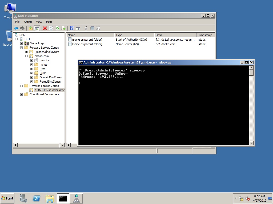Expand the _sites folder
The height and width of the screenshot is (204, 273).
31,65
